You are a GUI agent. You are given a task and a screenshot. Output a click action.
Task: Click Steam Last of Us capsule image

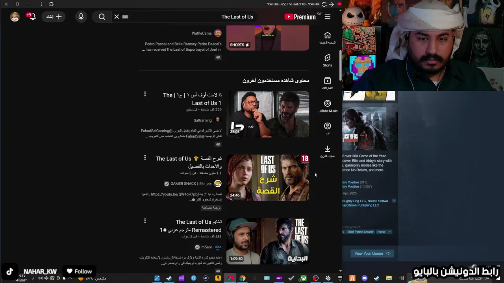[369, 129]
